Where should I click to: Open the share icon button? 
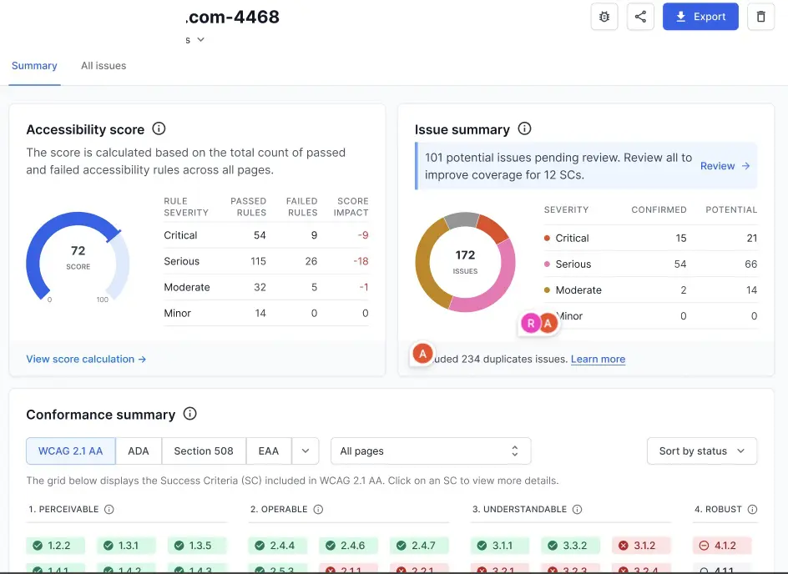coord(640,17)
